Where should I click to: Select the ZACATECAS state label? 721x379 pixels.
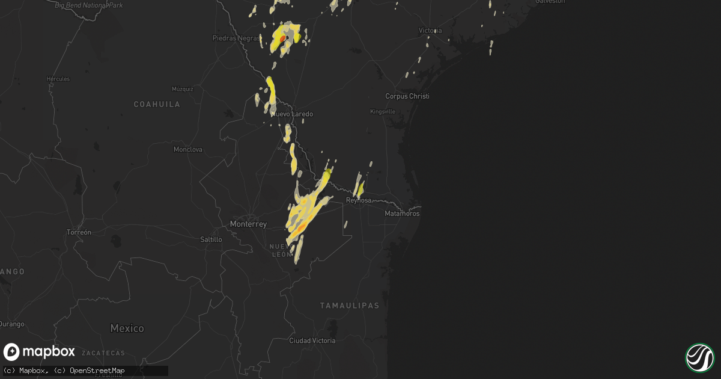(x=104, y=353)
